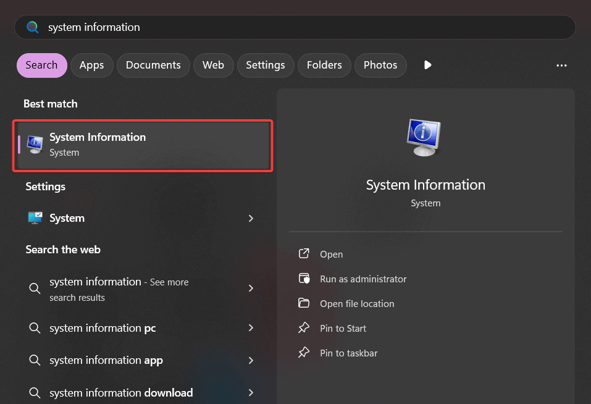The height and width of the screenshot is (404, 591).
Task: Click the video filter play icon
Action: pos(427,65)
